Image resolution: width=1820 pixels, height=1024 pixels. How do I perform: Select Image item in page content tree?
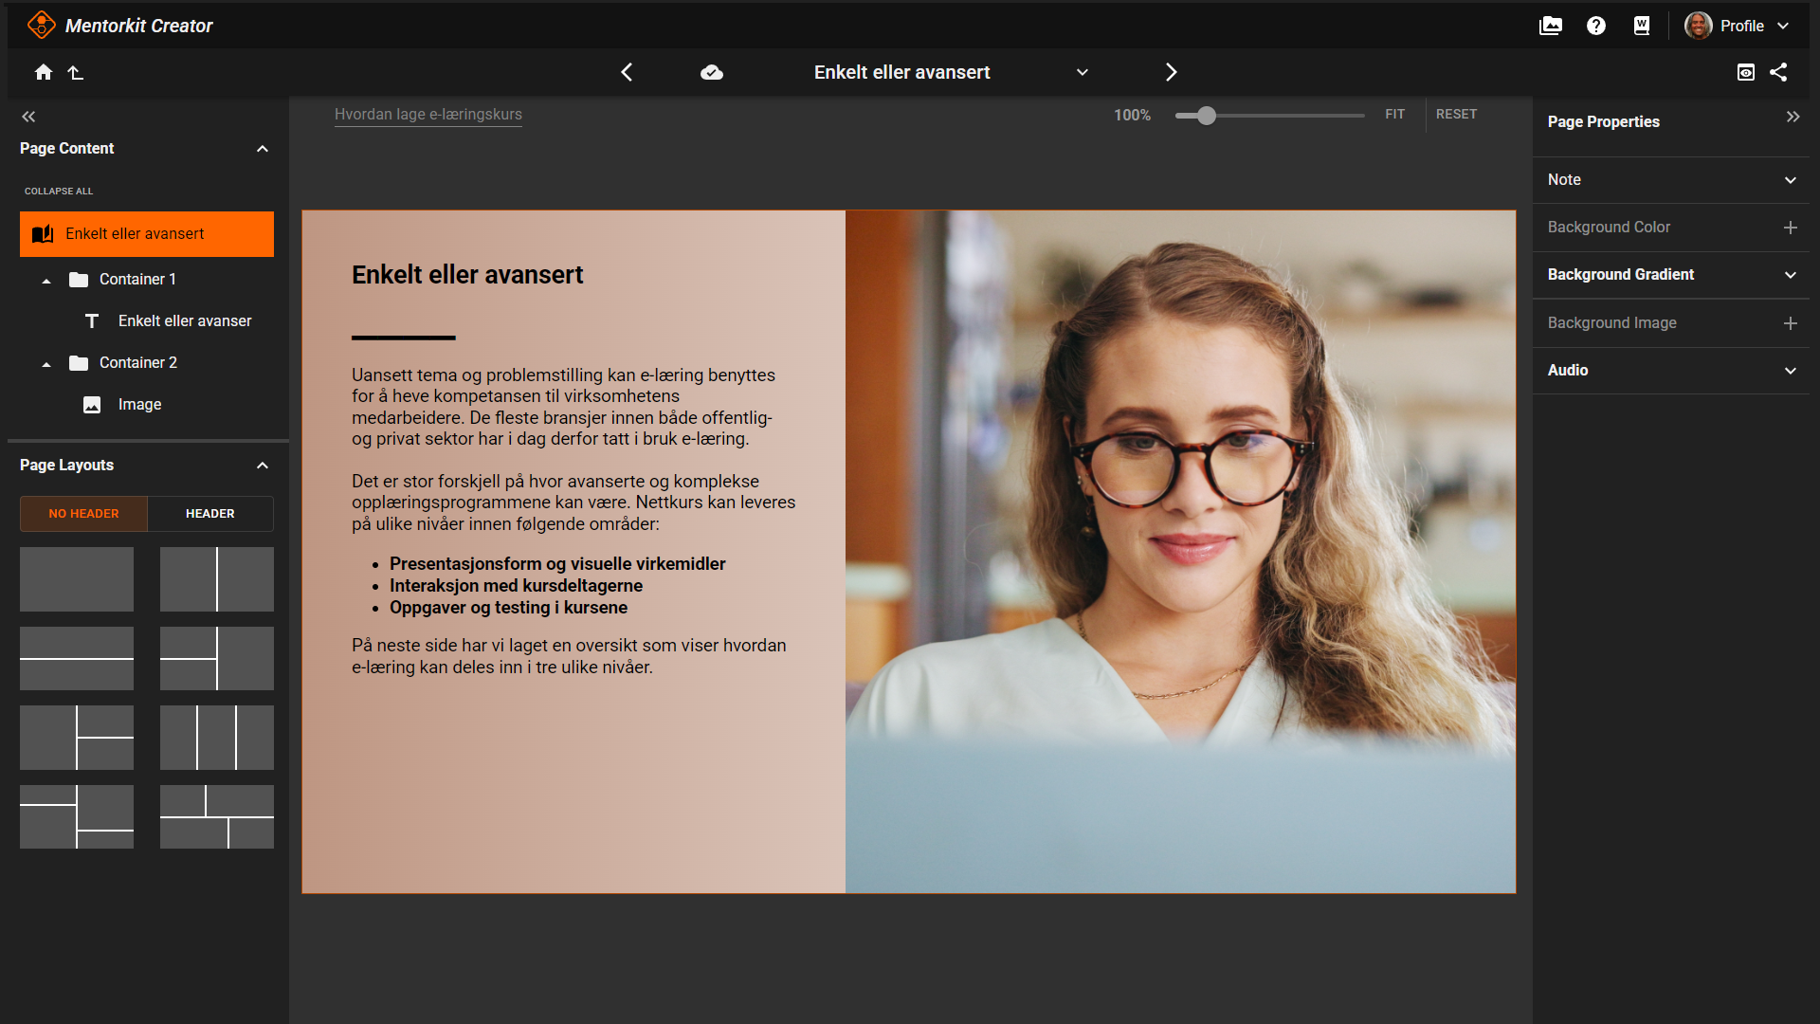[x=139, y=405]
